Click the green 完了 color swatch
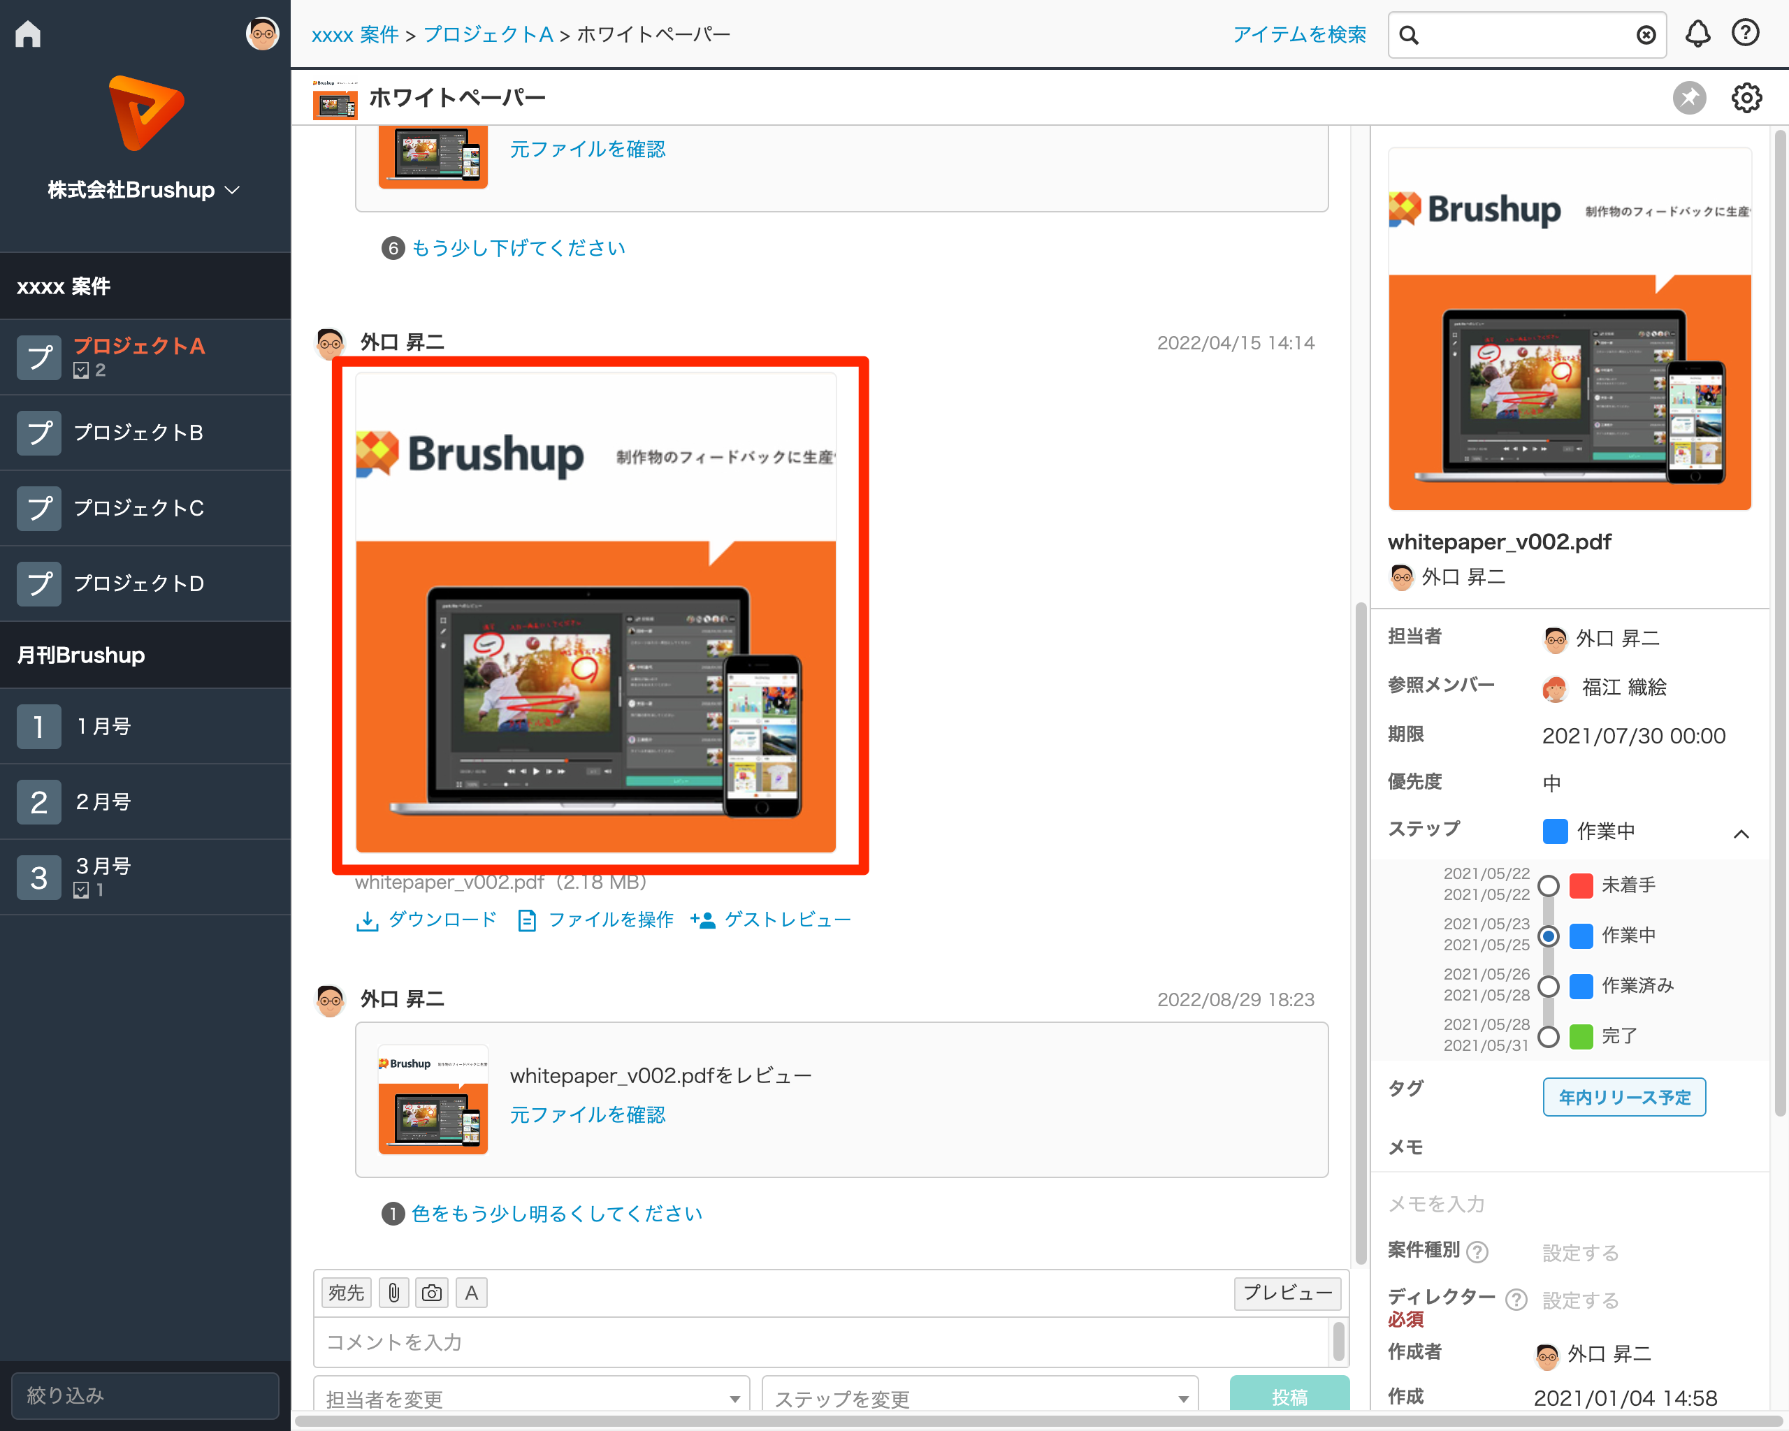The height and width of the screenshot is (1431, 1789). [1581, 1036]
